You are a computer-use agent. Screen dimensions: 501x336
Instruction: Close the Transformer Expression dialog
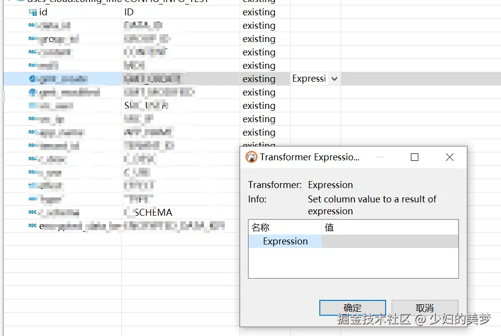(450, 157)
